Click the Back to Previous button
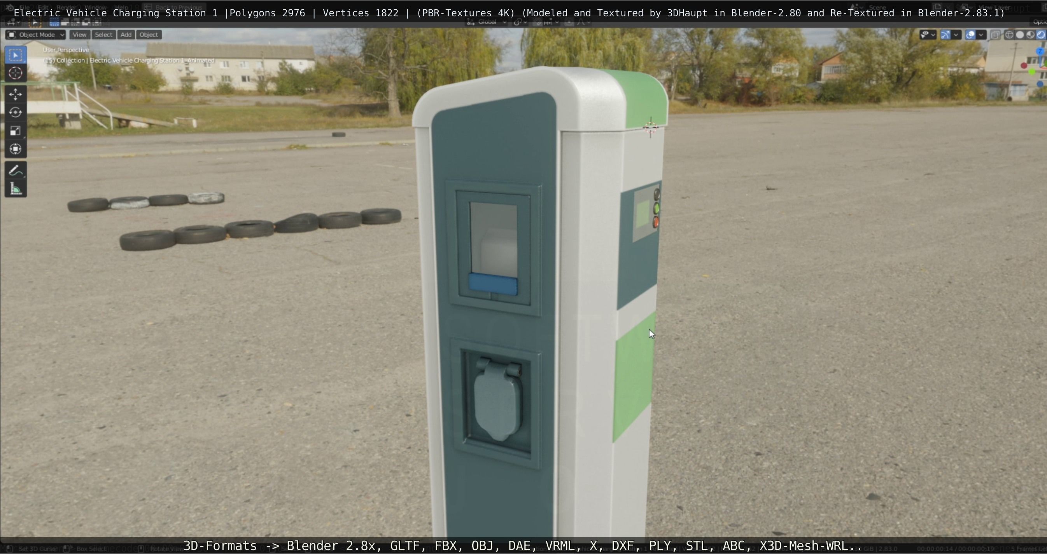 tap(175, 7)
